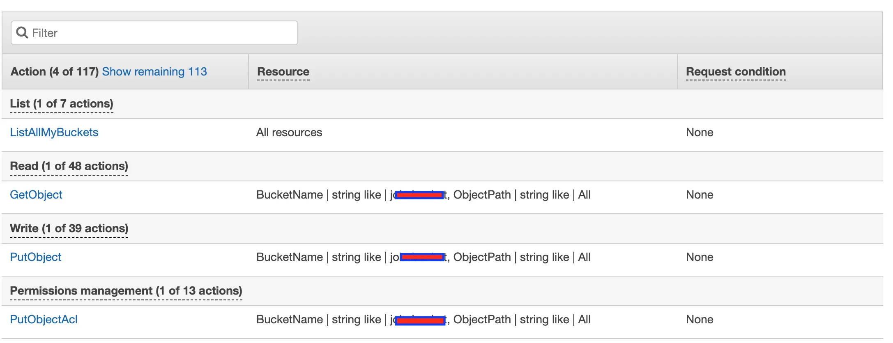Click None condition in GetObject row
893x343 pixels.
(x=700, y=195)
